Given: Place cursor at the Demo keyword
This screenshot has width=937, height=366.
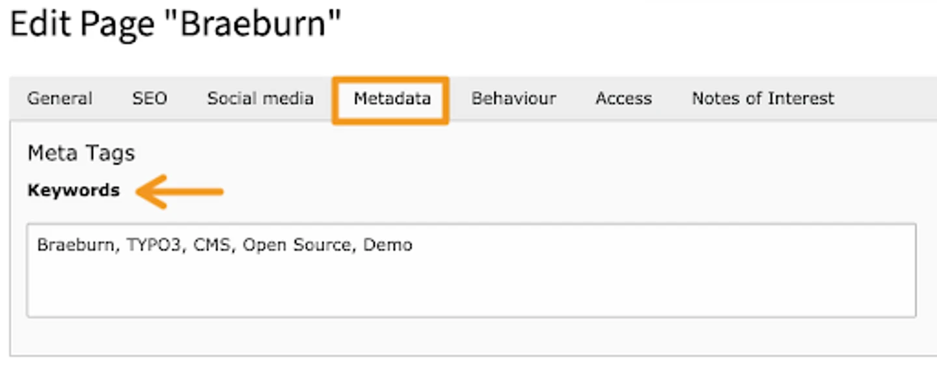Looking at the screenshot, I should pyautogui.click(x=388, y=245).
